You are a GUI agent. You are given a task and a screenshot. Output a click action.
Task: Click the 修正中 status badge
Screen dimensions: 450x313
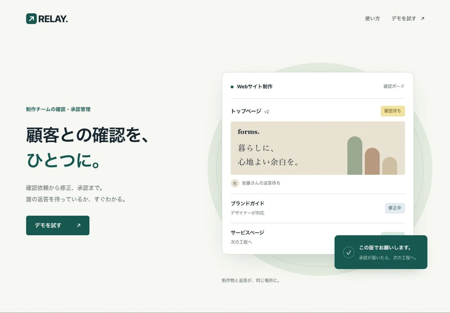click(395, 208)
